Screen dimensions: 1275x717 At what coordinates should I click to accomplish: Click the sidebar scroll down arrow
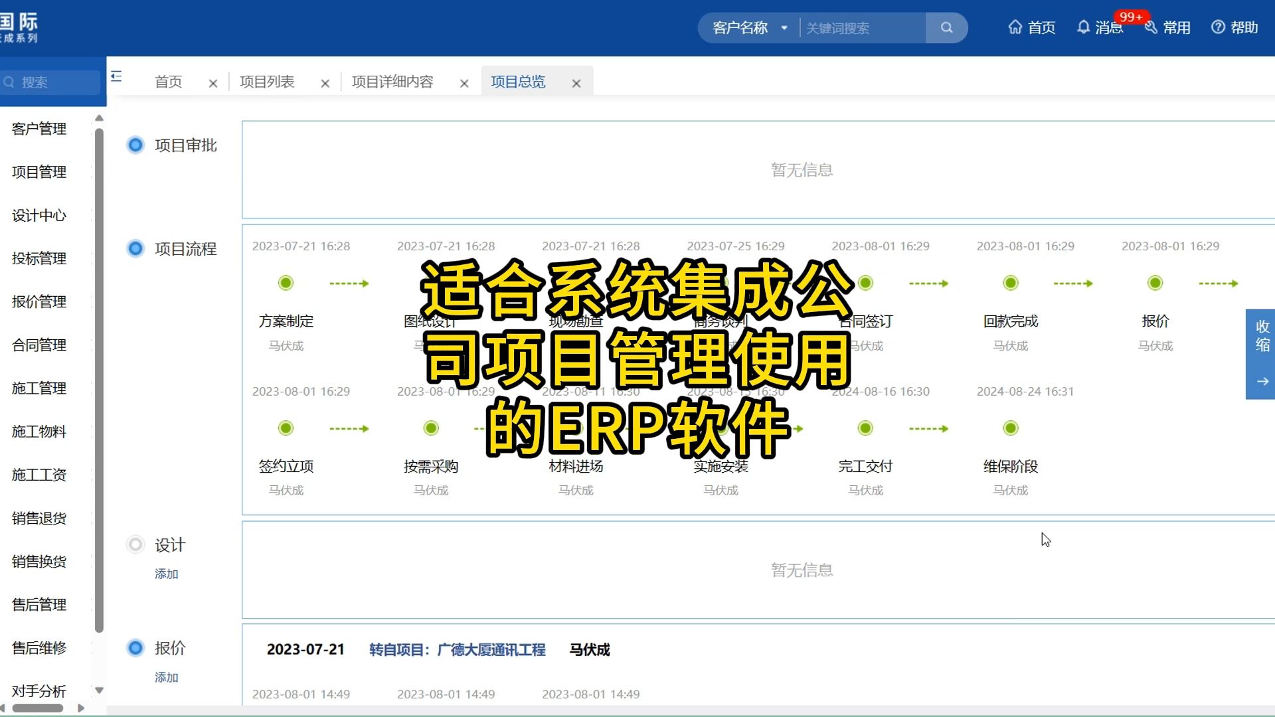pyautogui.click(x=99, y=690)
